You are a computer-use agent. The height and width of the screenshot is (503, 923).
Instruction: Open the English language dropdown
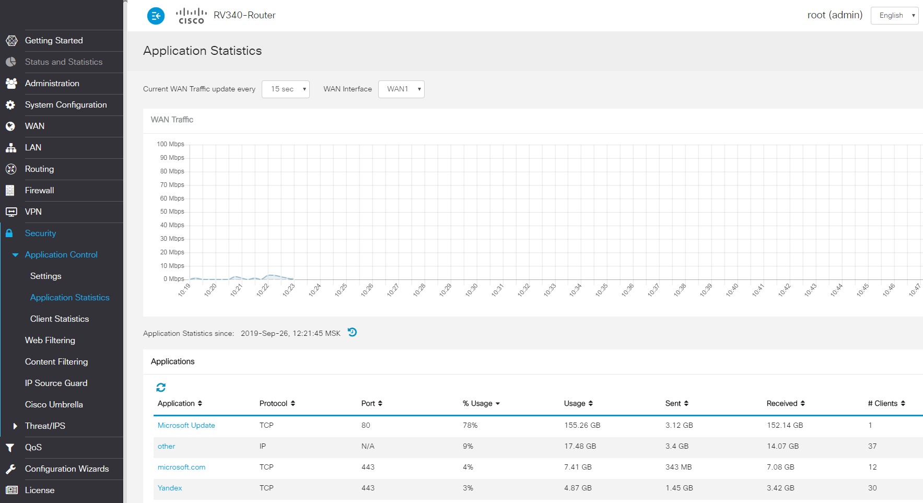point(894,16)
